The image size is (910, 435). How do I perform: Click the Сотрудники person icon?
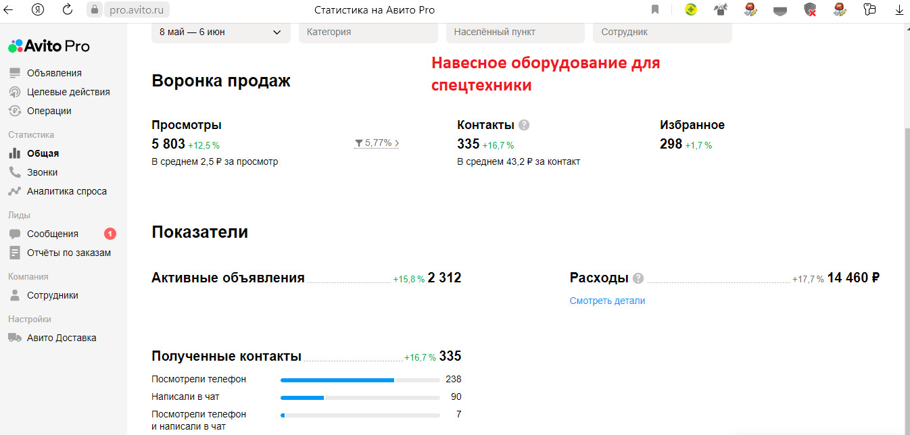click(14, 295)
